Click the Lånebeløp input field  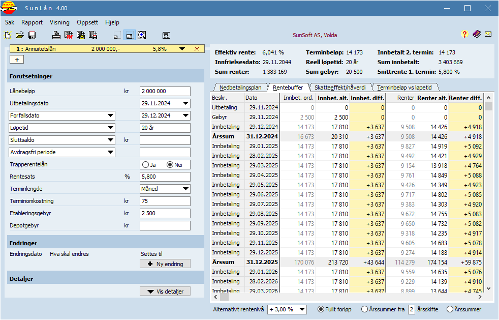click(x=165, y=91)
